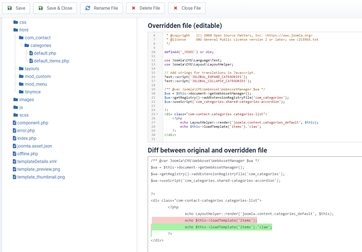362x252 pixels.
Task: Click line number 20 in editor gutter
Action: pos(153,93)
